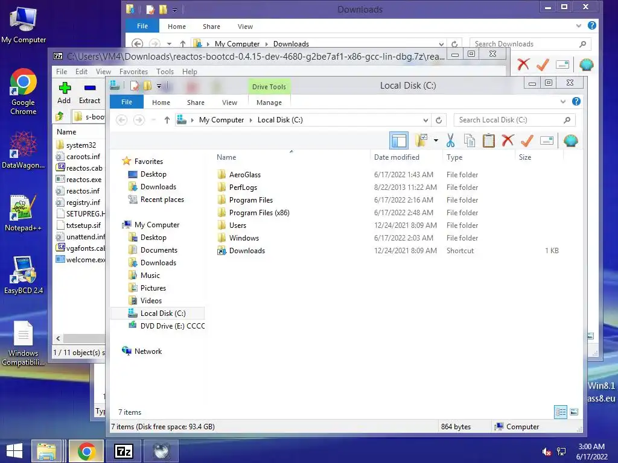618x463 pixels.
Task: Click the Up arrow in Local Disk navigation
Action: pos(167,120)
